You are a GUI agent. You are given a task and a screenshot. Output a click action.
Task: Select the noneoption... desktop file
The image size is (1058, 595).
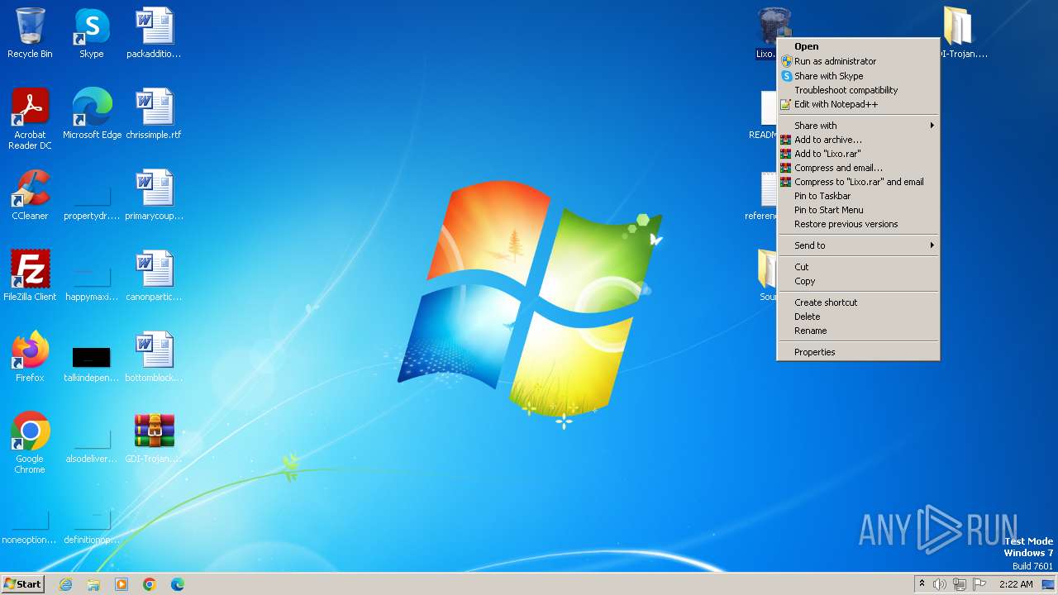[x=30, y=528]
